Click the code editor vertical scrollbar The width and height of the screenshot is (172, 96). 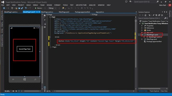[136, 44]
